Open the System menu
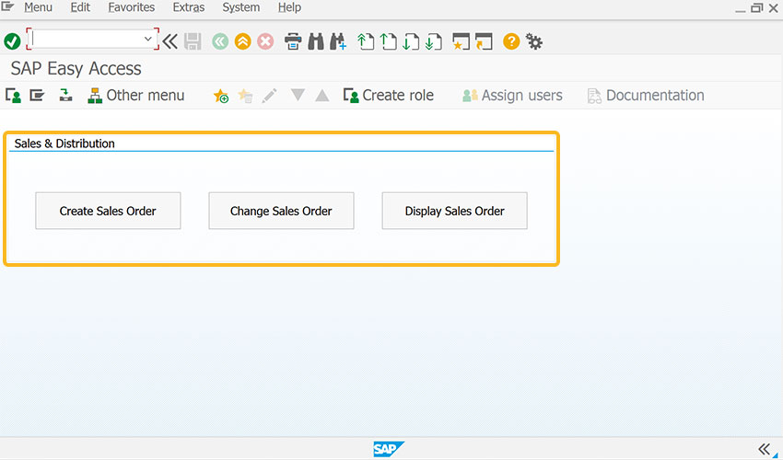Image resolution: width=783 pixels, height=460 pixels. coord(240,7)
